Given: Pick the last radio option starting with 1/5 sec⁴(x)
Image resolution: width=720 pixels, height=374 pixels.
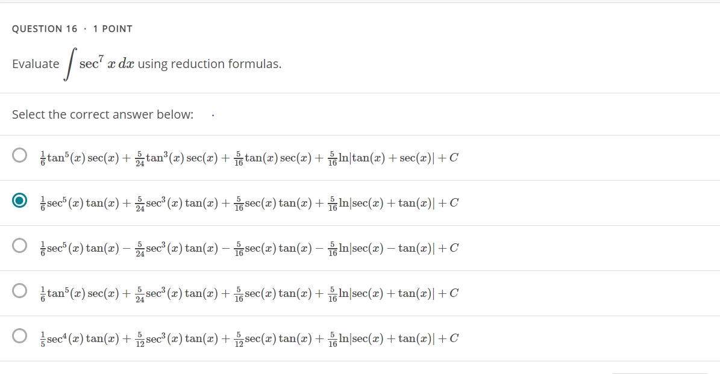Looking at the screenshot, I should click(19, 336).
